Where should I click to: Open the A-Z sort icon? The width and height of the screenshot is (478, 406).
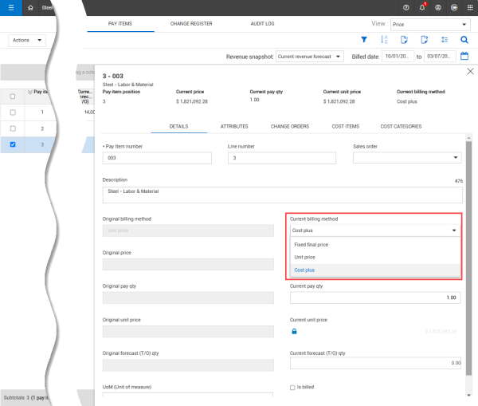click(384, 40)
